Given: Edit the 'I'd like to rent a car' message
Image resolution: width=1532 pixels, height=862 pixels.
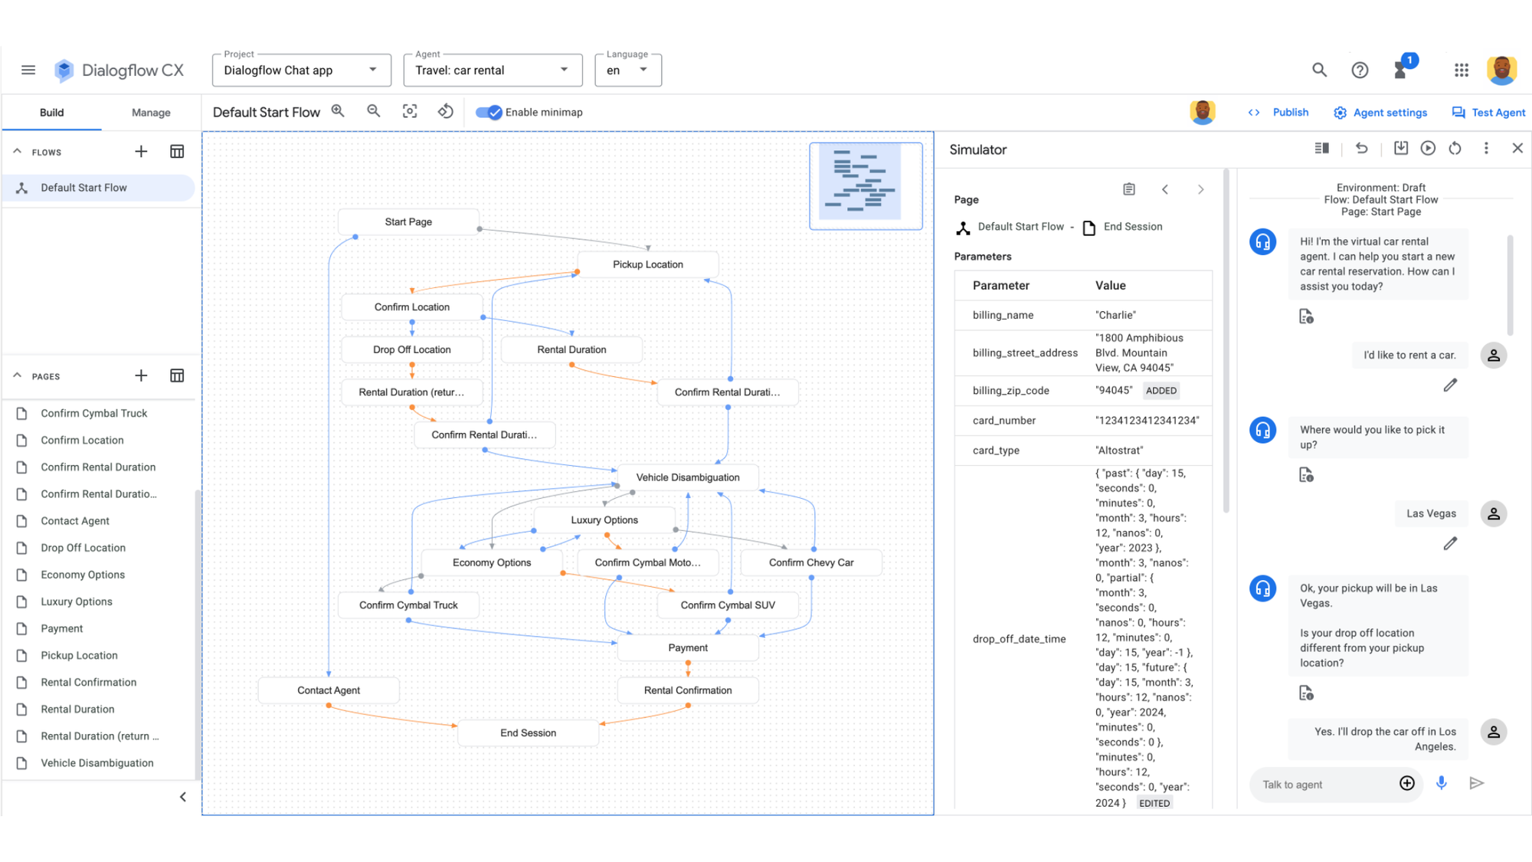Looking at the screenshot, I should click(x=1450, y=385).
